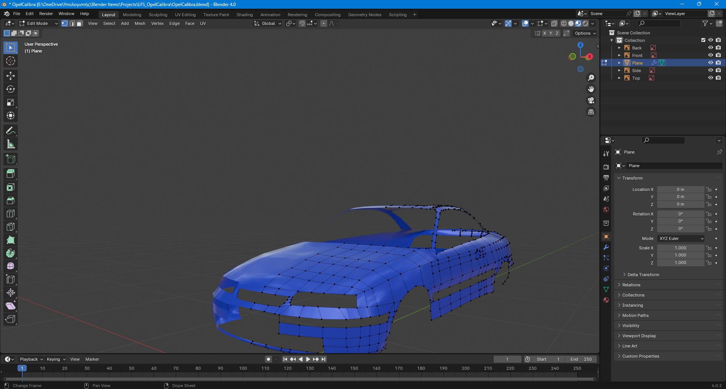Viewport: 726px width, 389px height.
Task: Select the Knife tool
Action: coord(11,227)
